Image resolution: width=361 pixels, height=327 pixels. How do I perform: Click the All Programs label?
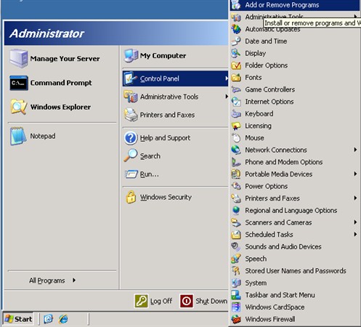click(x=47, y=280)
